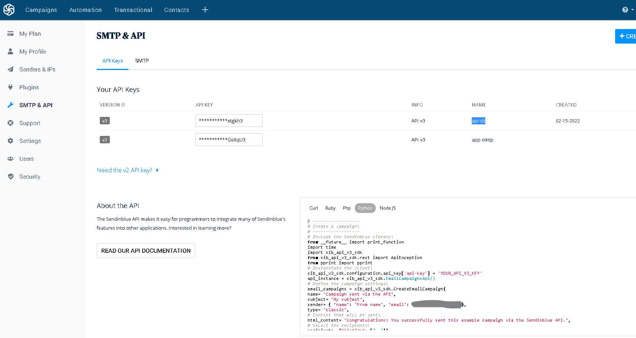Show the Ruby code example
The image size is (636, 338).
pyautogui.click(x=330, y=208)
